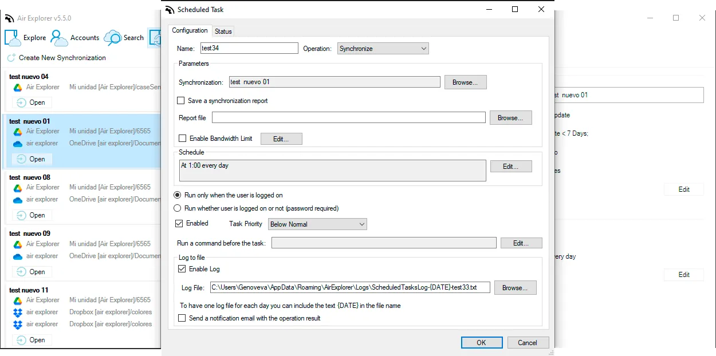
Task: Click Google Drive icon in test nuevo 04
Action: [x=18, y=88]
